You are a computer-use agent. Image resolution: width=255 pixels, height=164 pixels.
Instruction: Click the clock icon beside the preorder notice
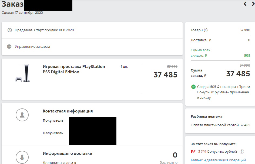tap(10, 30)
